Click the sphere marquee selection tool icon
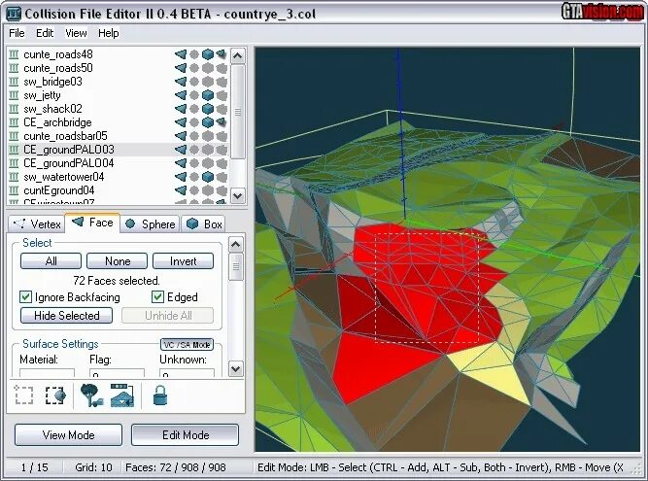 tap(55, 395)
